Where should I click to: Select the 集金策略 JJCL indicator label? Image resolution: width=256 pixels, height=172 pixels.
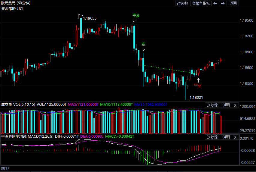13,8
